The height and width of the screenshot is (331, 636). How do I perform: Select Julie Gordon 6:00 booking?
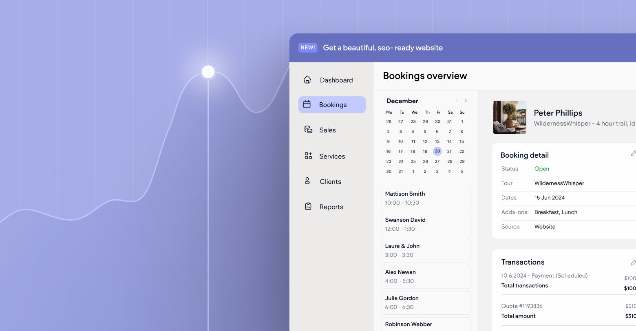click(x=426, y=303)
